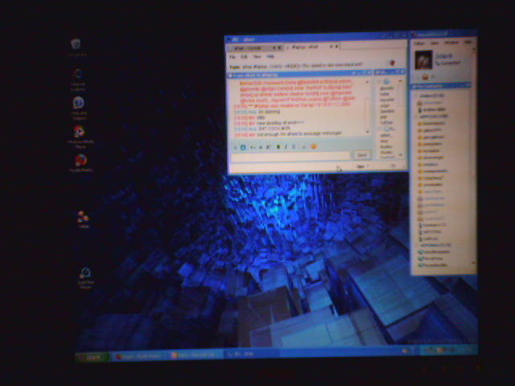515x386 pixels.
Task: Open the Windows Media Player desktop shortcut
Action: [79, 133]
